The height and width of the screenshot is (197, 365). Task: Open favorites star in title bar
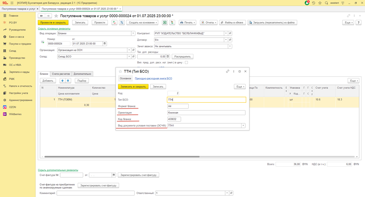(x=320, y=3)
